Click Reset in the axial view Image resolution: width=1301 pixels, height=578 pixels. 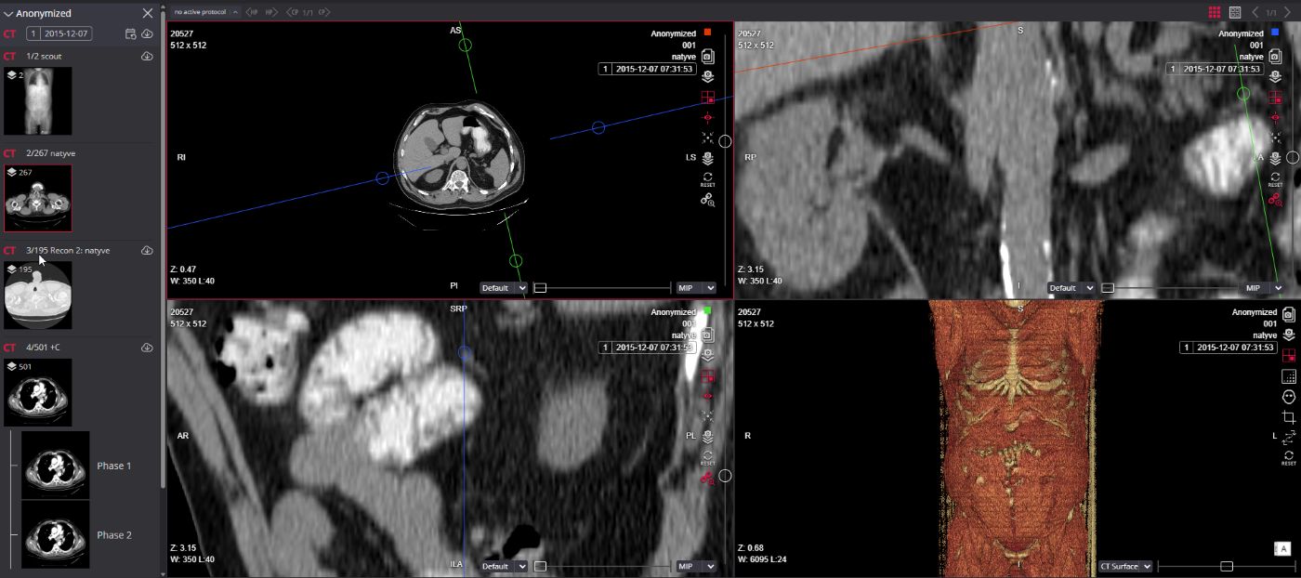[x=707, y=179]
